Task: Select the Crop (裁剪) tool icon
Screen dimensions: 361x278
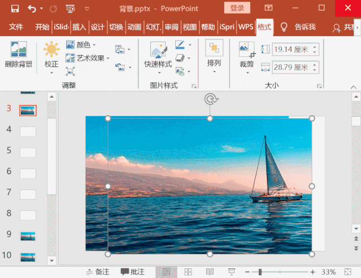Action: click(246, 51)
